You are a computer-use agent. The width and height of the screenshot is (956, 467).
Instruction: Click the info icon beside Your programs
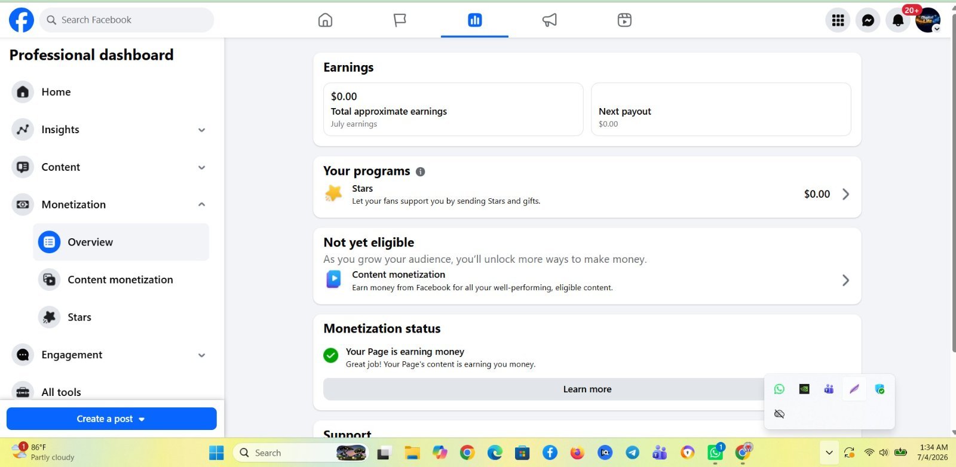[421, 171]
